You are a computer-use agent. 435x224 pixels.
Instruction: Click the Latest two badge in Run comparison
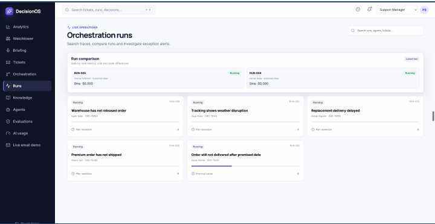coord(411,59)
